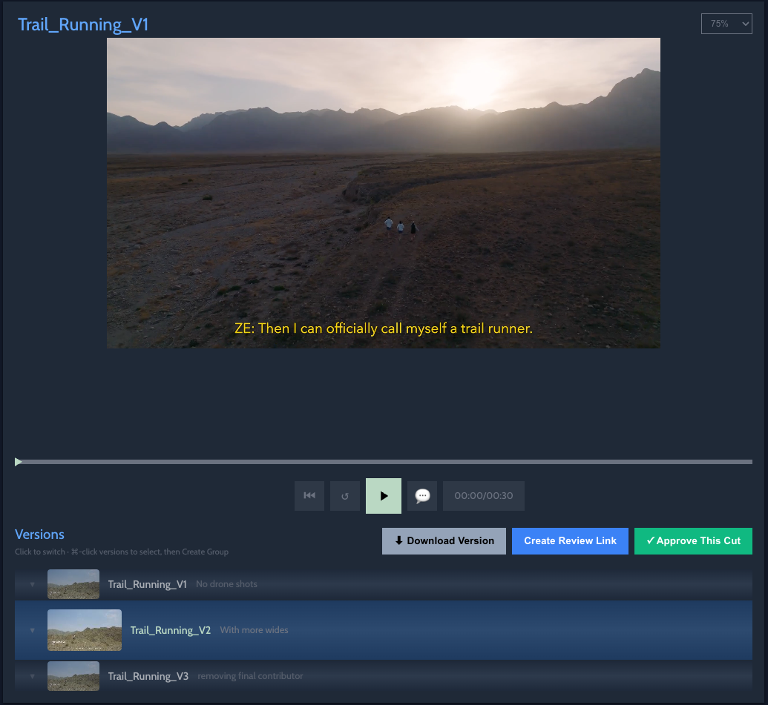Click the Download Version button
768x705 pixels.
[x=444, y=540]
